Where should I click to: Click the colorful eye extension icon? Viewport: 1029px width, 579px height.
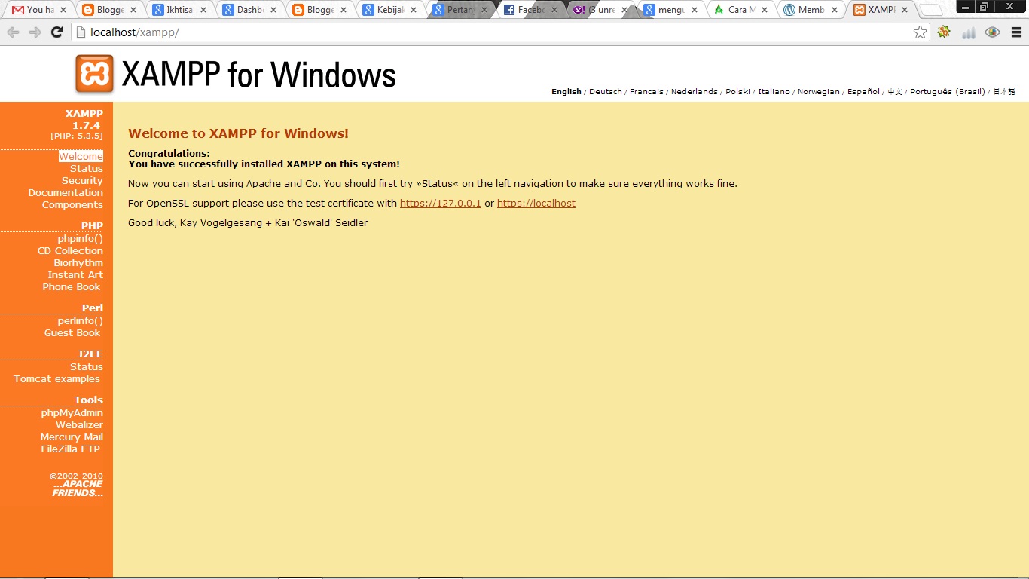[x=993, y=32]
